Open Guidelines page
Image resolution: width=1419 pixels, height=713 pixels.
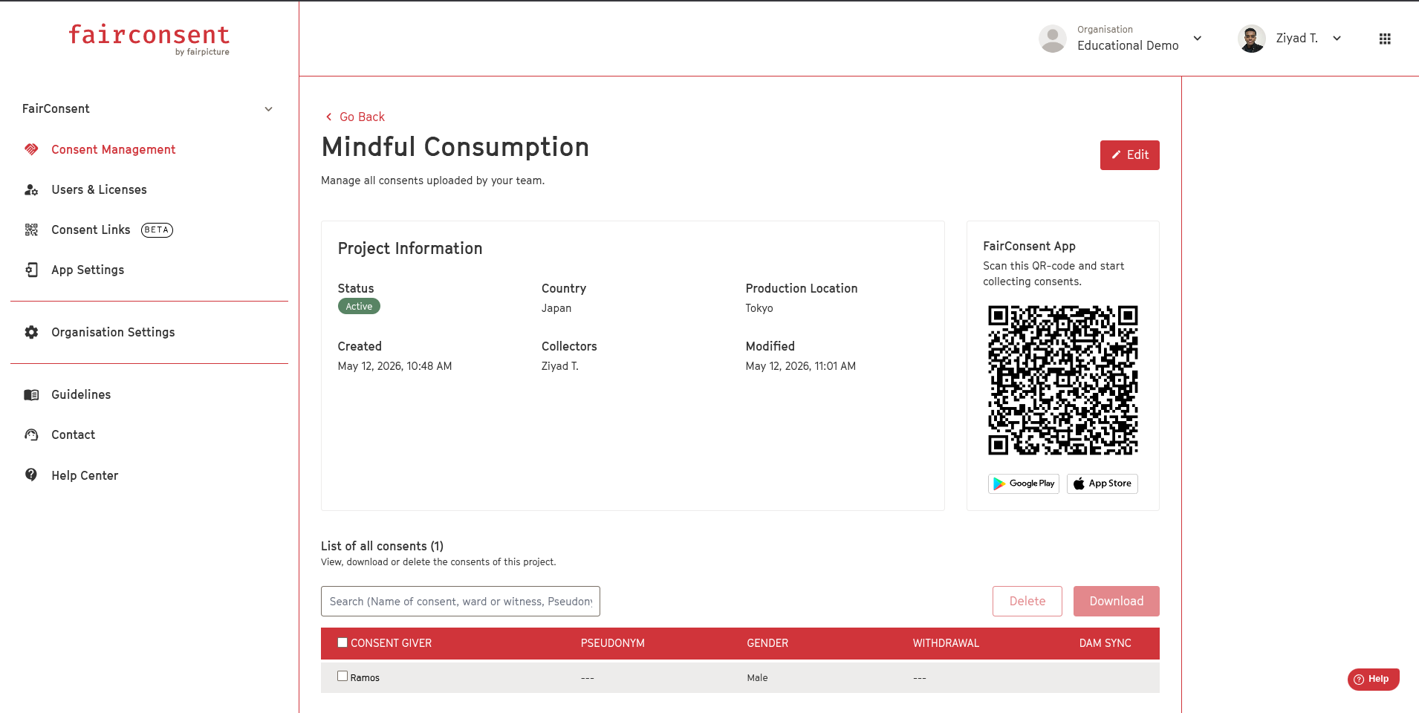point(81,394)
